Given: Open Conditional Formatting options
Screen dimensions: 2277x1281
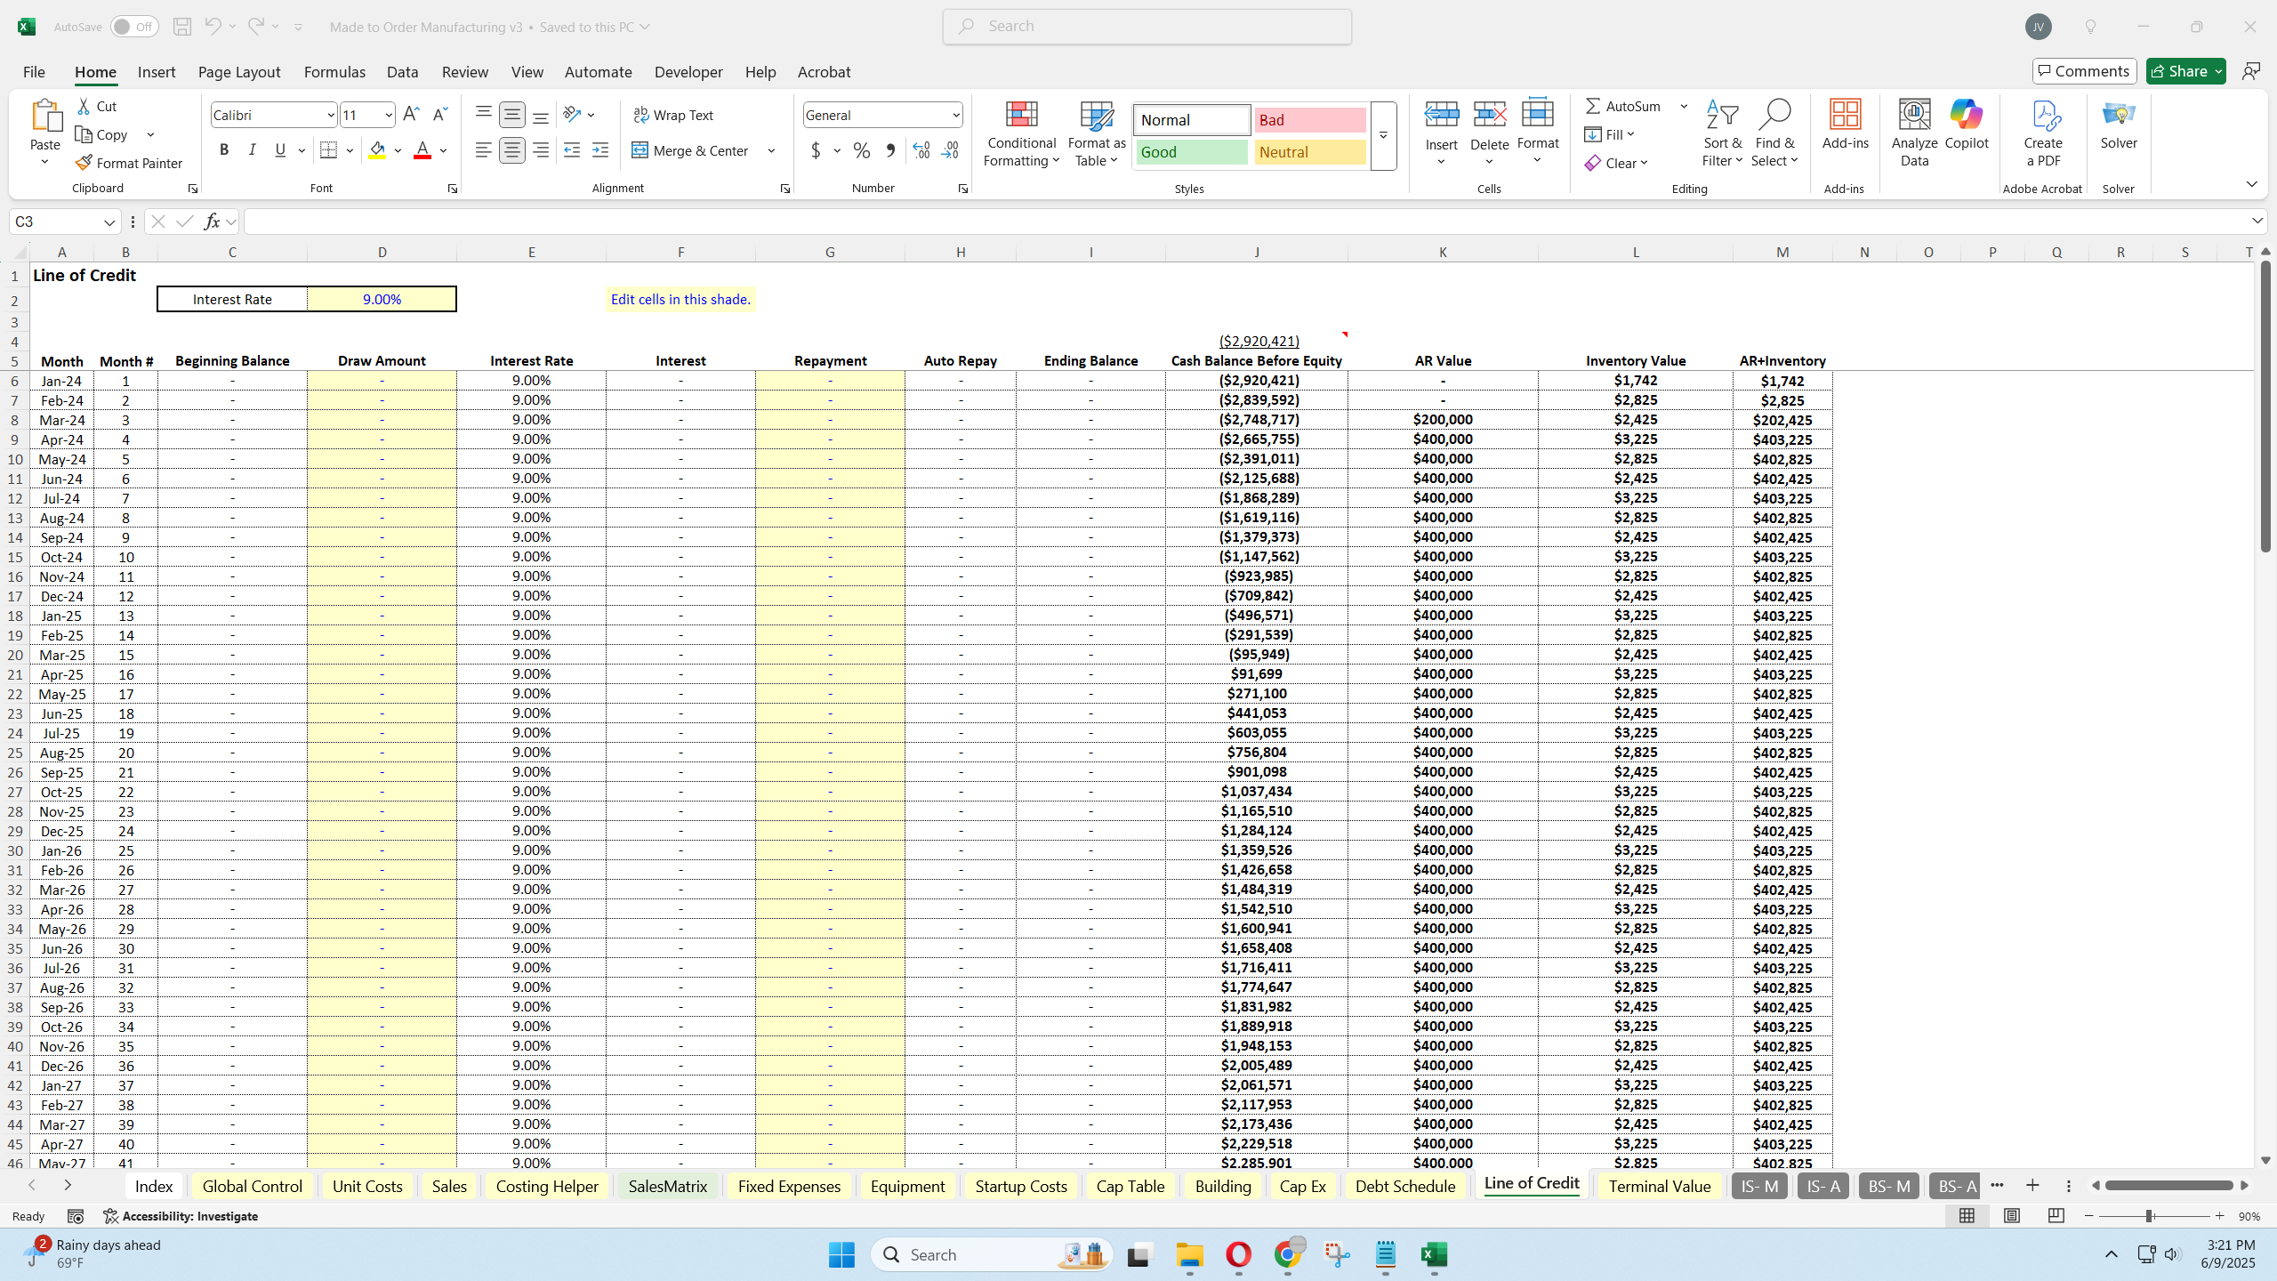Looking at the screenshot, I should [1020, 133].
